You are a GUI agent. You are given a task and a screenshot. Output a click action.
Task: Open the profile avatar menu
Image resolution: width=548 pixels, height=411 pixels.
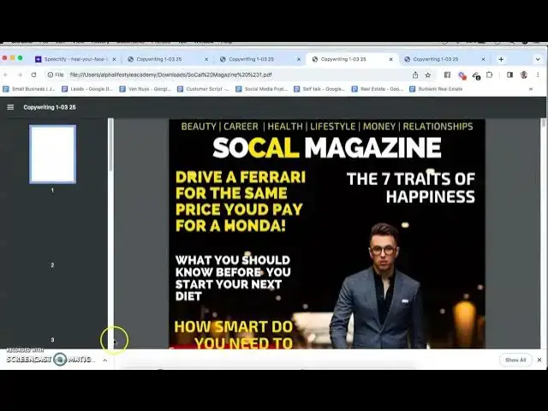coord(523,74)
